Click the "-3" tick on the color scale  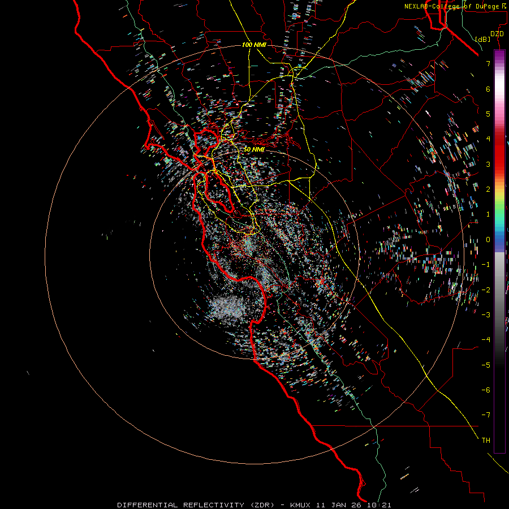tap(486, 315)
